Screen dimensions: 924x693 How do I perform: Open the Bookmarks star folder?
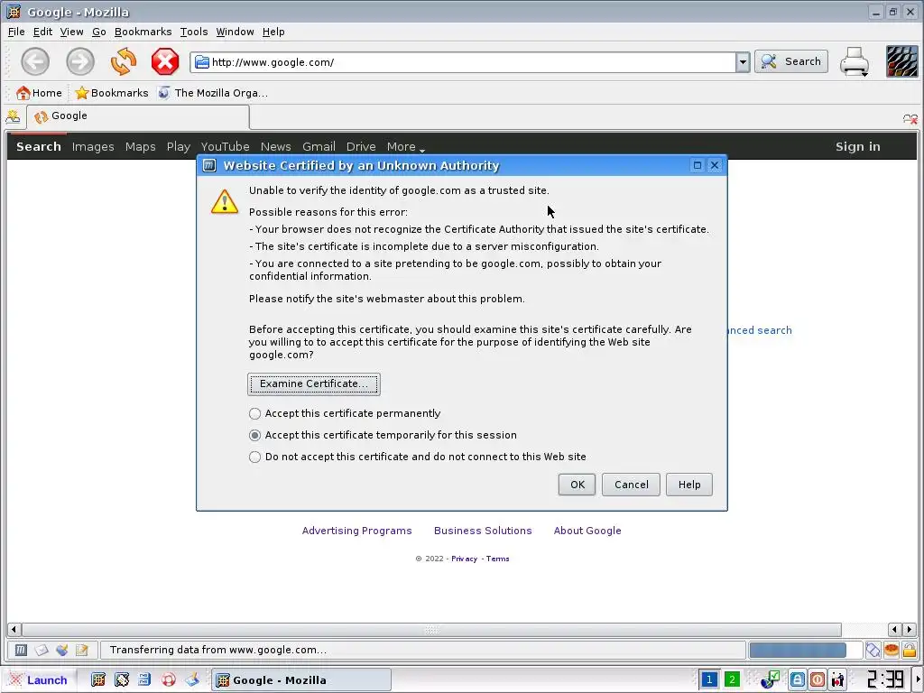pos(112,93)
